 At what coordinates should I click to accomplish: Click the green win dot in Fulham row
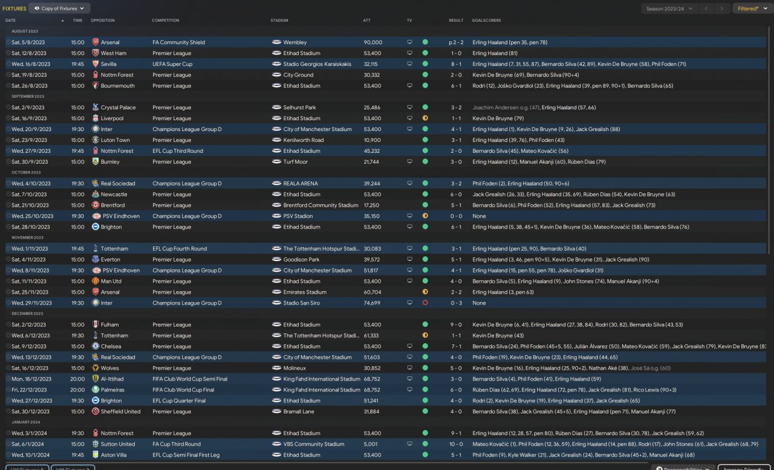coord(425,325)
